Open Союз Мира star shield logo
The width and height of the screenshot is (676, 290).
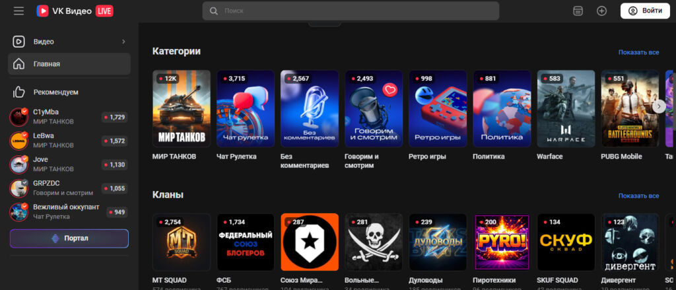click(310, 242)
